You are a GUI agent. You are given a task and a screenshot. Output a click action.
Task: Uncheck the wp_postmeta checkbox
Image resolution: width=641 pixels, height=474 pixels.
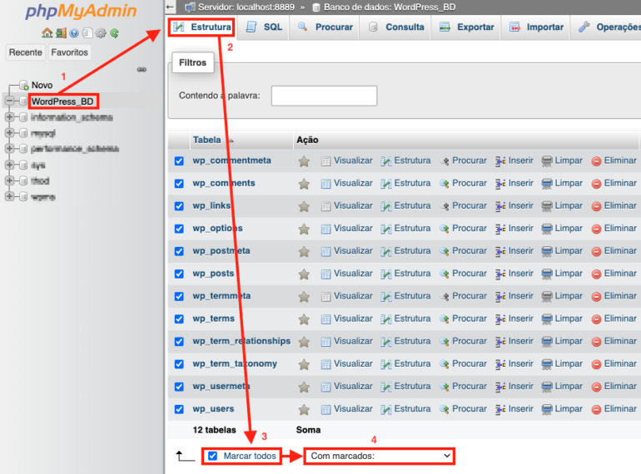(179, 251)
